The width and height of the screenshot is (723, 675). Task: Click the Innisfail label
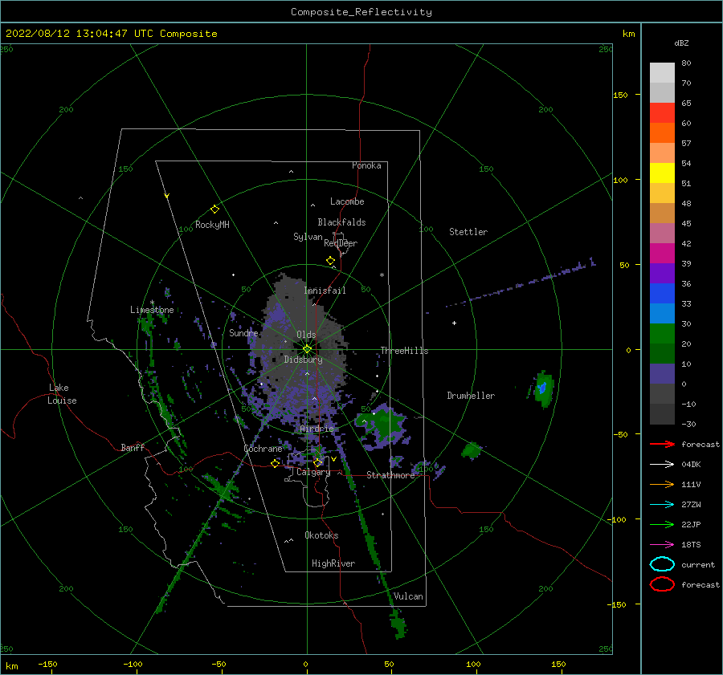point(325,291)
